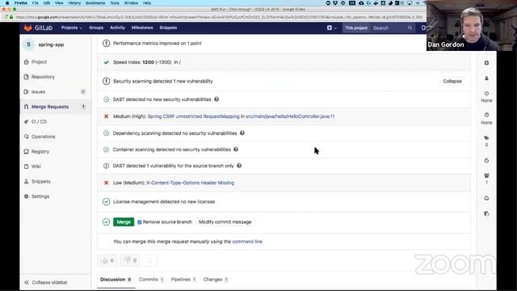Click the search magnifier icon
517x291 pixels.
pos(410,28)
